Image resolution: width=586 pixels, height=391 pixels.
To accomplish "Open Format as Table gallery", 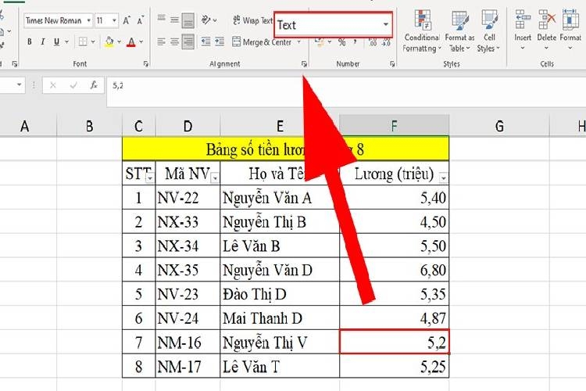I will 459,31.
